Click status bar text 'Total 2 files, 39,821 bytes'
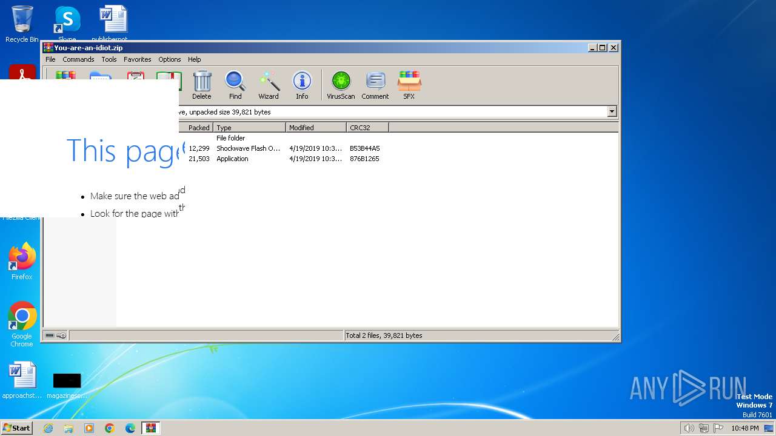The width and height of the screenshot is (776, 436). (x=384, y=335)
